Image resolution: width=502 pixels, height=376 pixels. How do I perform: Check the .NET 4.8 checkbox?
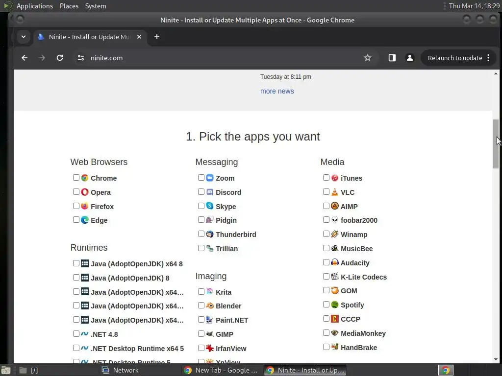pyautogui.click(x=76, y=334)
